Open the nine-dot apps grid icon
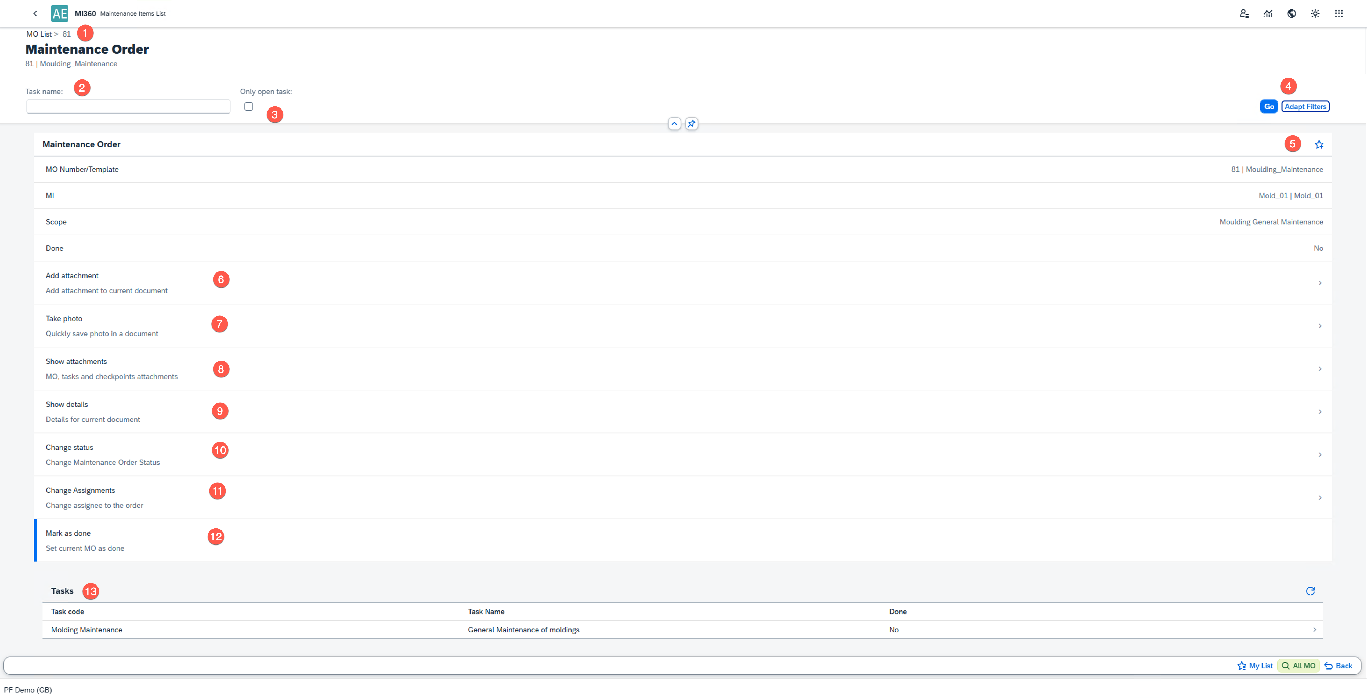This screenshot has height=698, width=1367. tap(1338, 14)
